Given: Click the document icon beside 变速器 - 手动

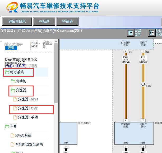Looking at the screenshot, I should pos(15,117).
